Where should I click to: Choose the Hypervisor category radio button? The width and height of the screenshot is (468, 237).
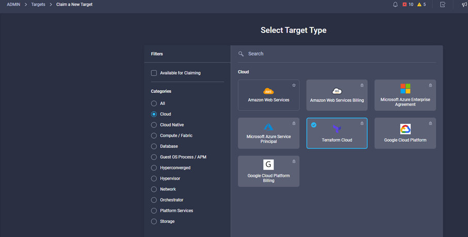tap(154, 178)
